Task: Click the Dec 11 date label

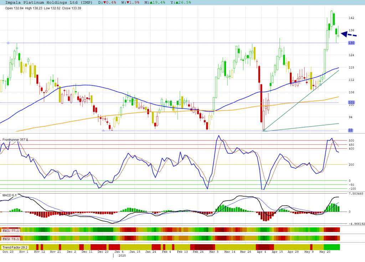Action: point(87,252)
